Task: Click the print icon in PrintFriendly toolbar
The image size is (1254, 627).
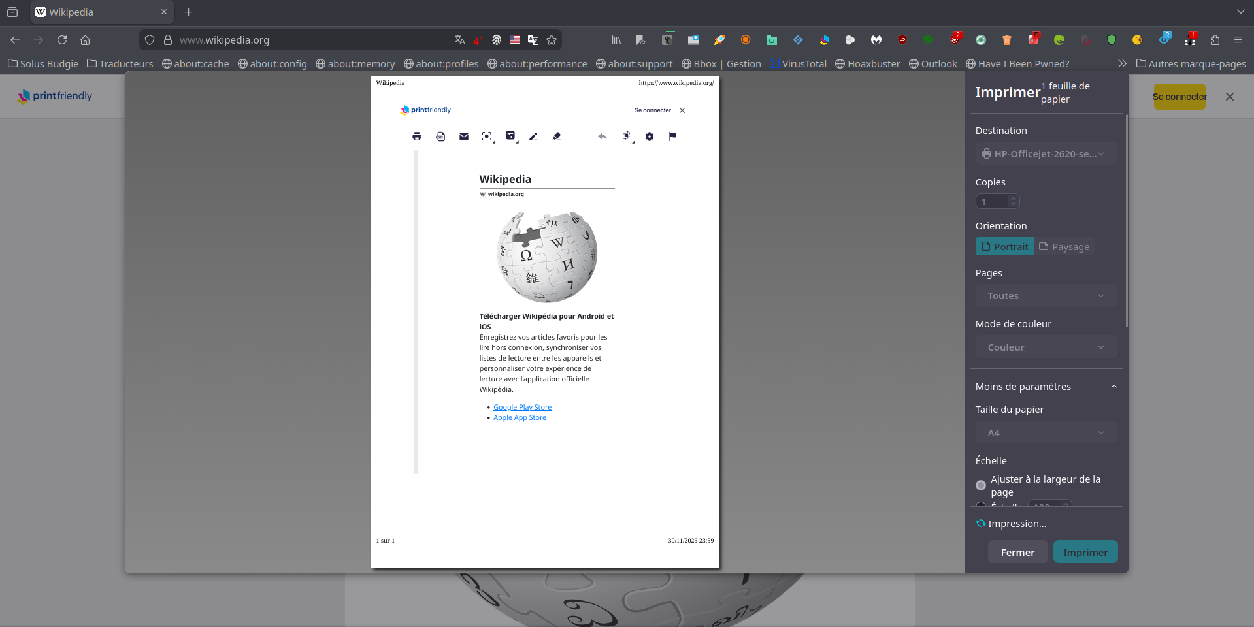Action: [417, 137]
